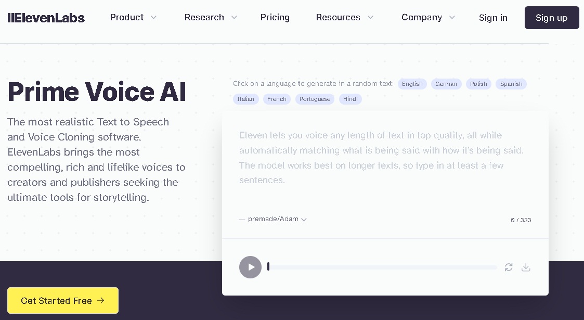Click the audio progress slider track
584x320 pixels.
tap(382, 267)
